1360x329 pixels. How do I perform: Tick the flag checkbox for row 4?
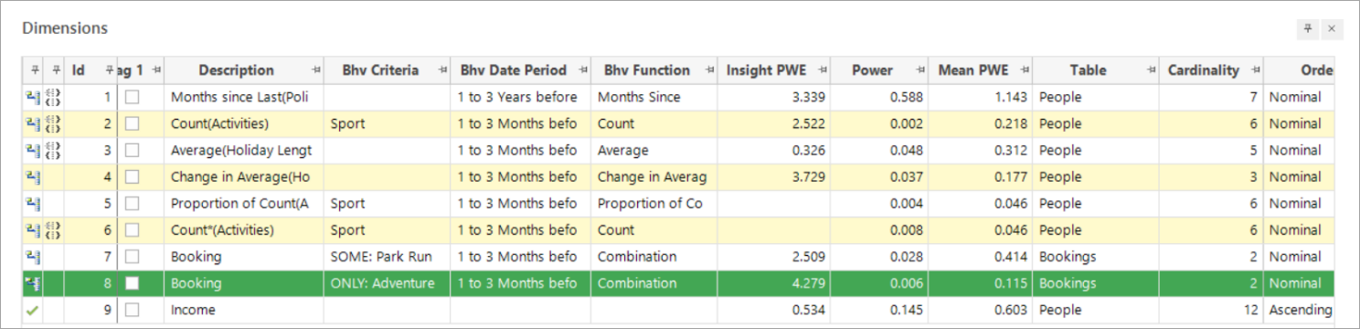tap(133, 176)
